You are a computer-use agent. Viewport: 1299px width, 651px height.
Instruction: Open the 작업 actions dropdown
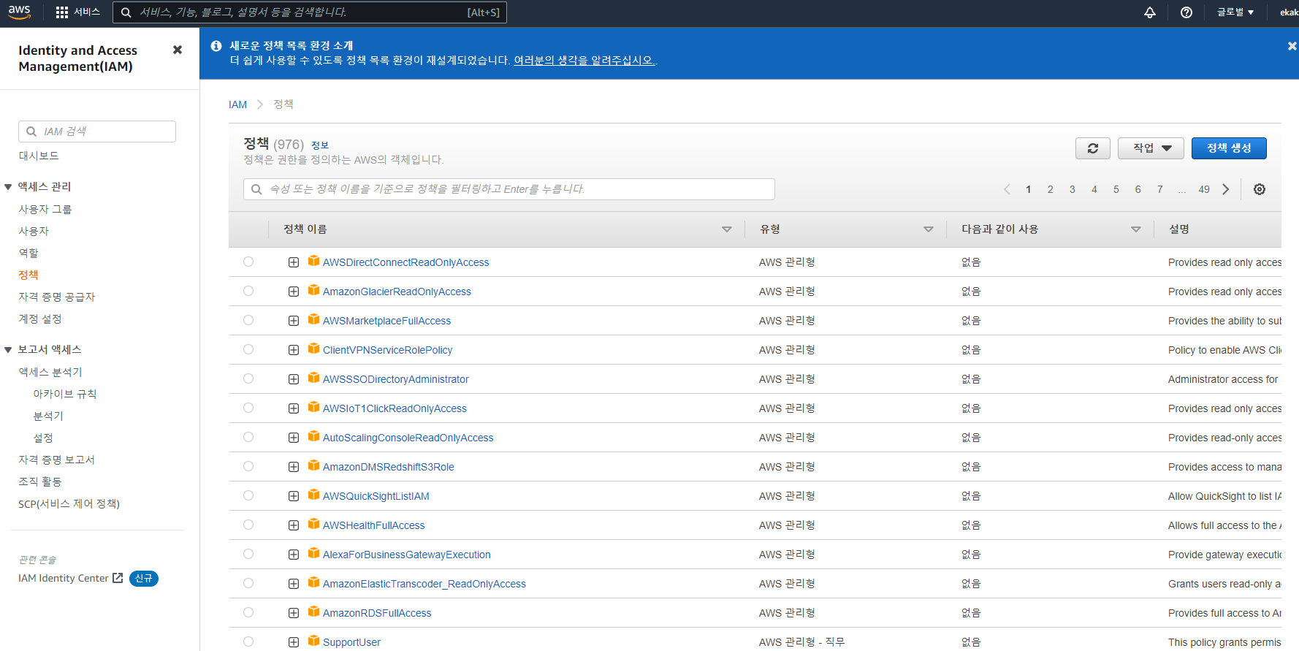click(1152, 148)
